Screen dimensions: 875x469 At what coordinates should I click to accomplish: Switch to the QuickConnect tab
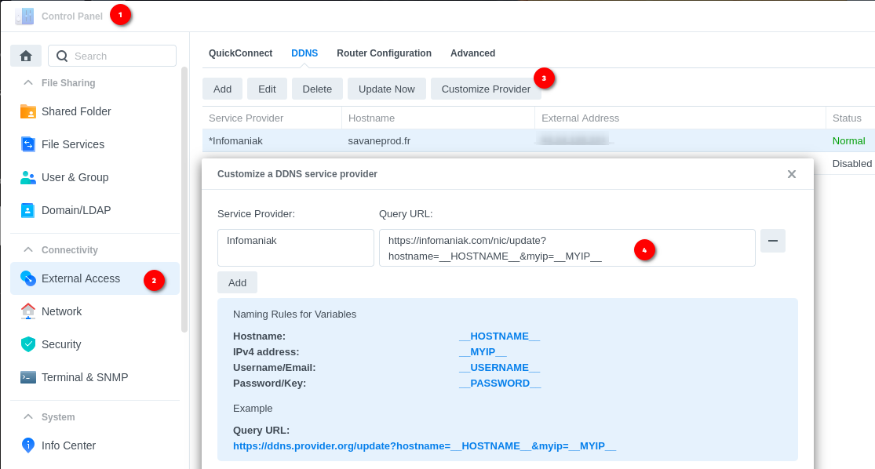[x=240, y=53]
